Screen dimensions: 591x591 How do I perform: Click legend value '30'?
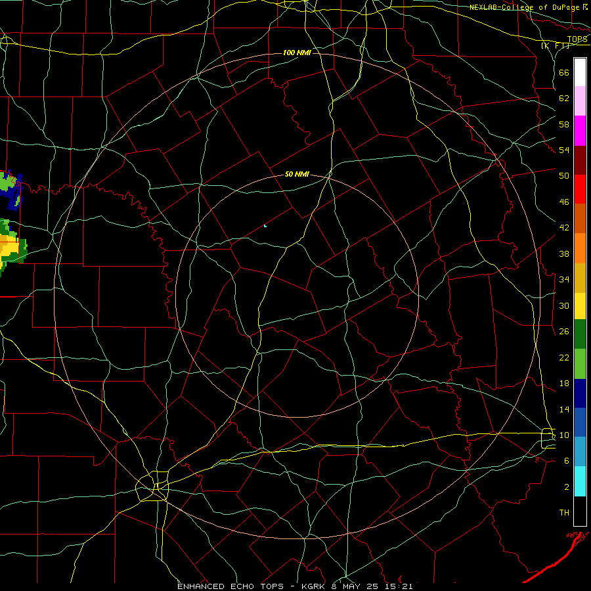click(x=564, y=305)
